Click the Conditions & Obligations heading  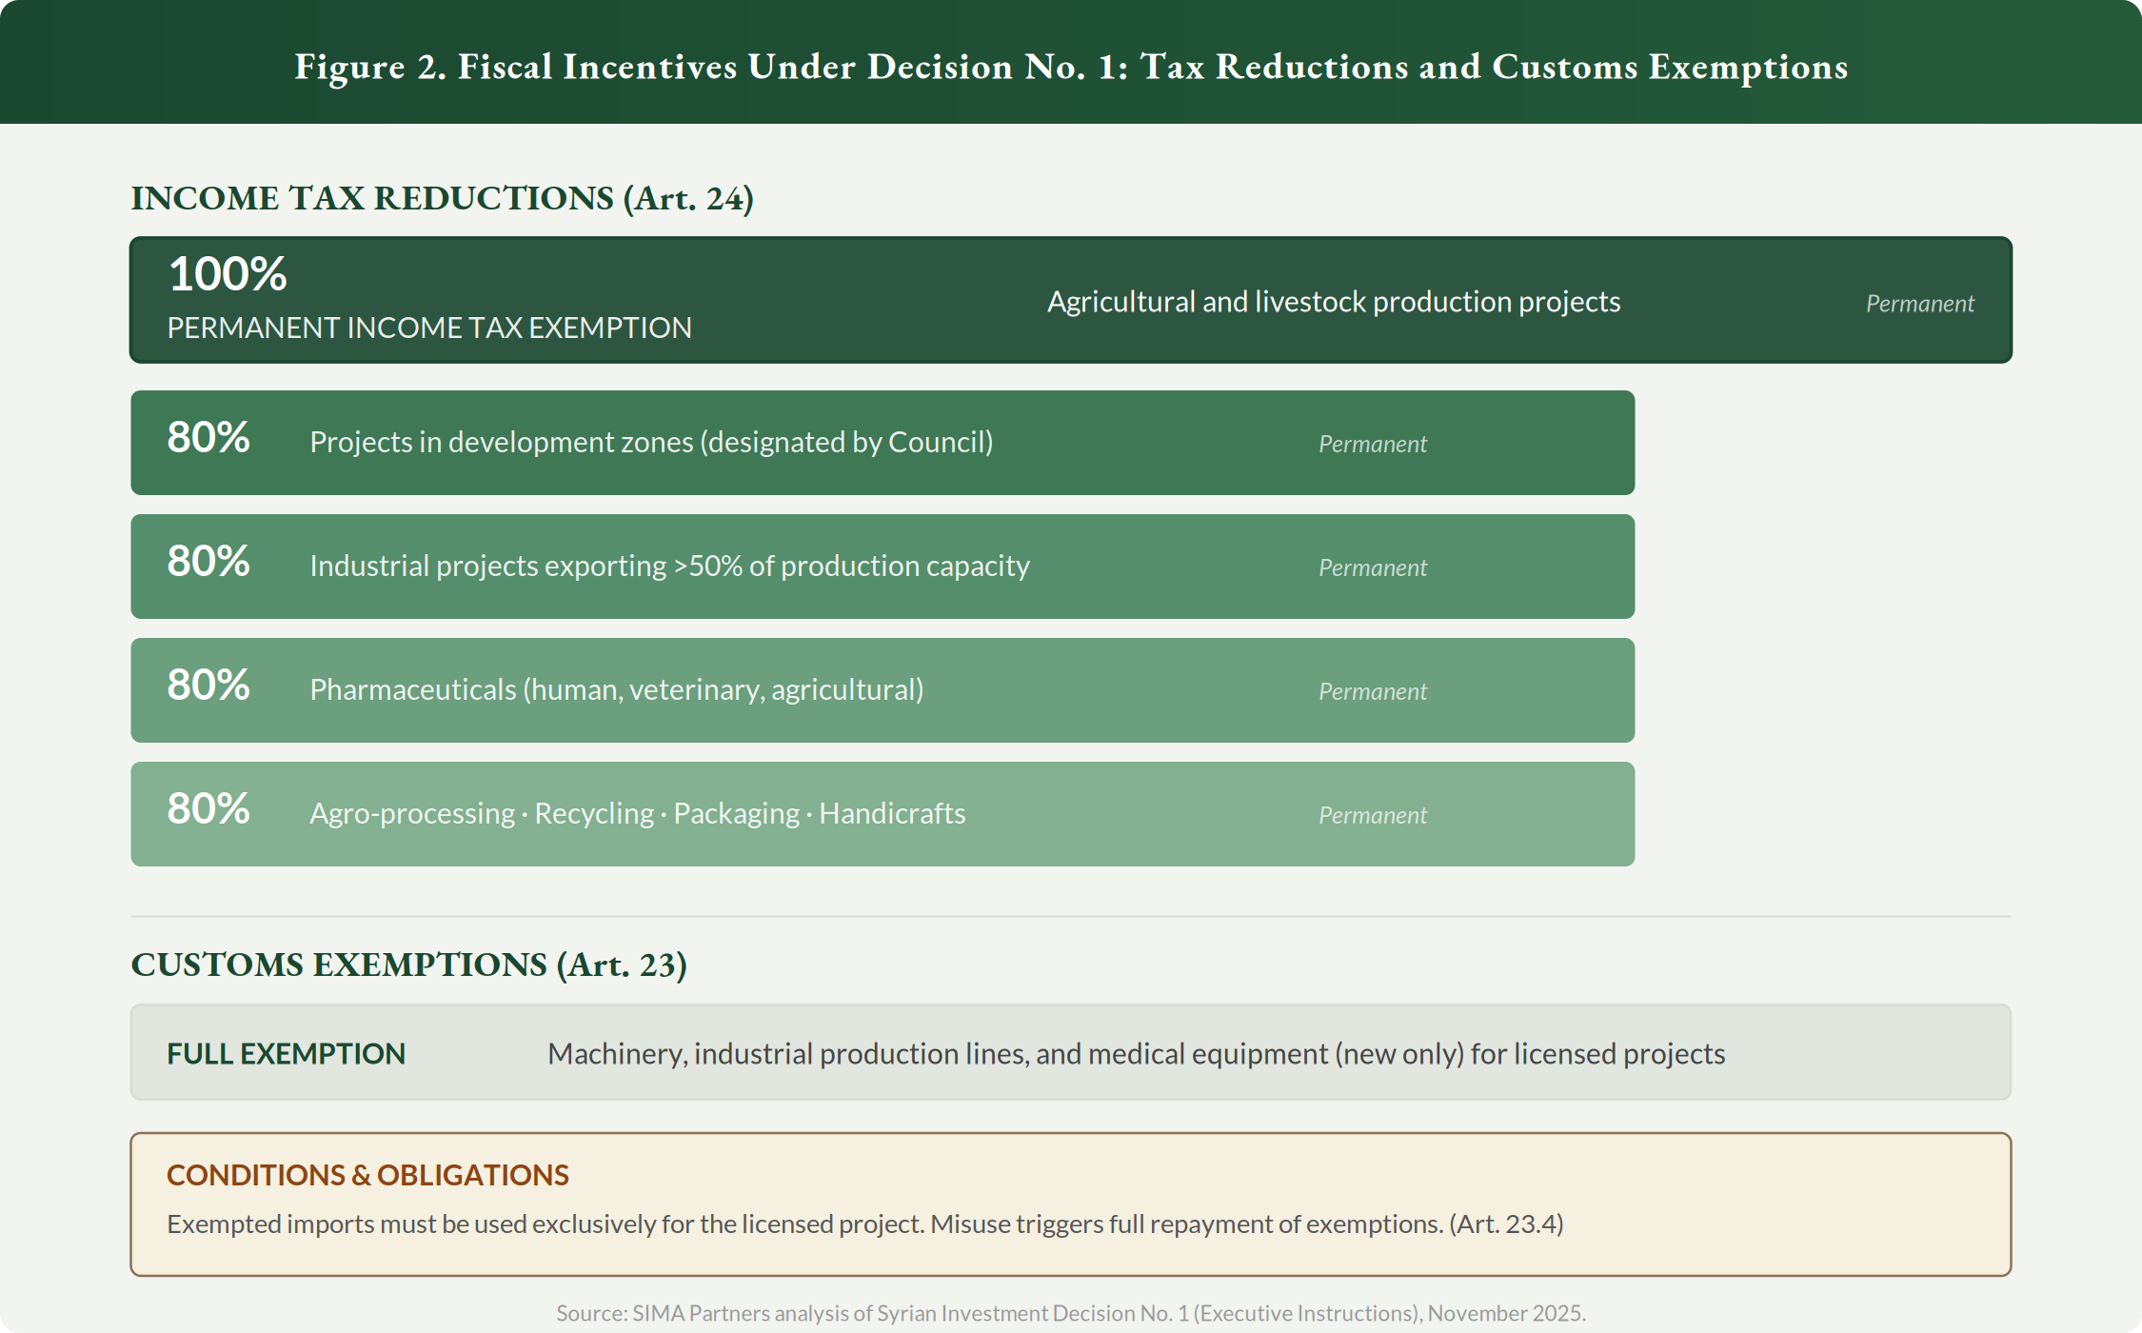click(x=367, y=1175)
